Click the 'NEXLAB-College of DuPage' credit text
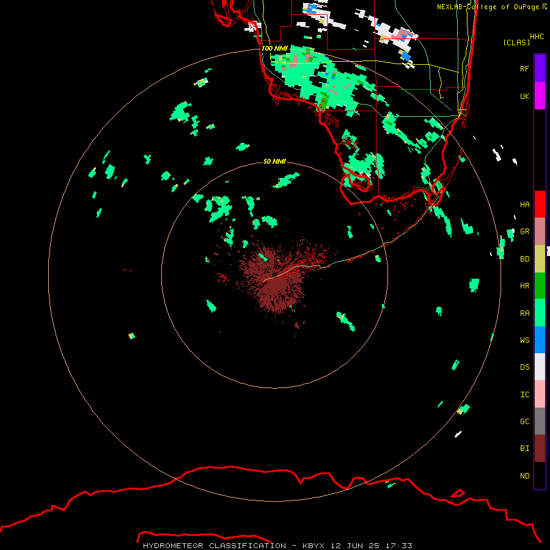This screenshot has width=550, height=550. (x=488, y=7)
